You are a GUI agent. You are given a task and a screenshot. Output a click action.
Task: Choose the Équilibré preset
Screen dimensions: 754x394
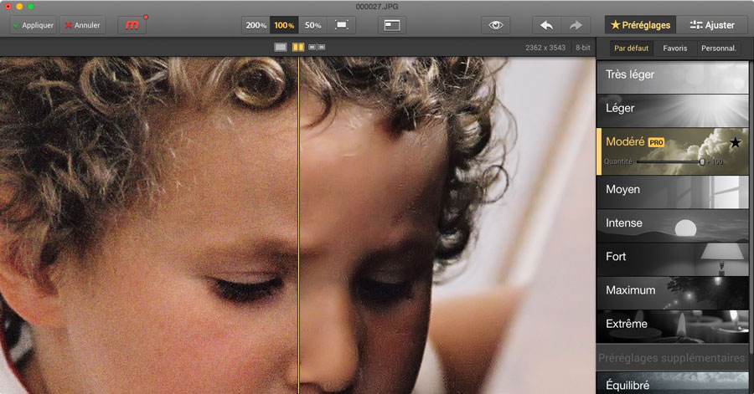point(672,383)
